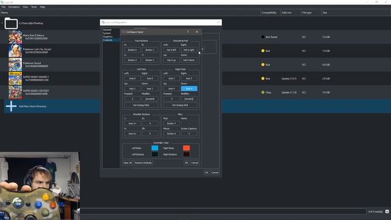The height and width of the screenshot is (220, 391).
Task: Click Restore Defaults in Configure Input
Action: (x=144, y=163)
